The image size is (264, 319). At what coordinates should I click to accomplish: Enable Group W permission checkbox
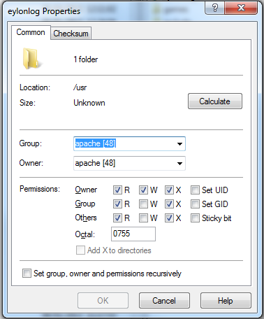143,204
